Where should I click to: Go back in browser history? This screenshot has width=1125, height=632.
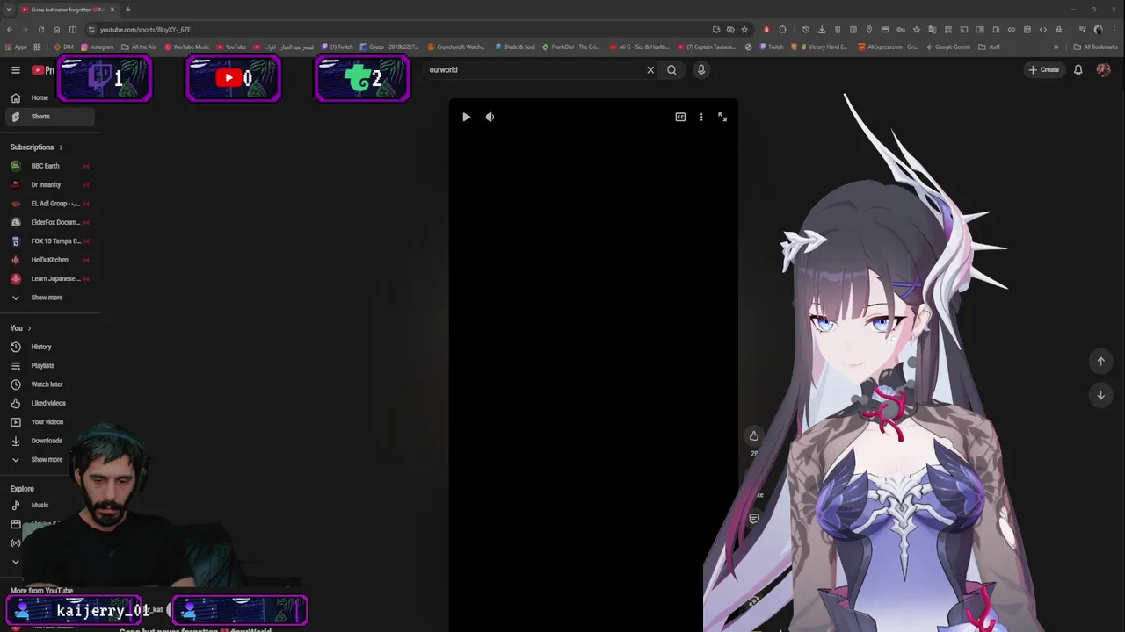(10, 29)
